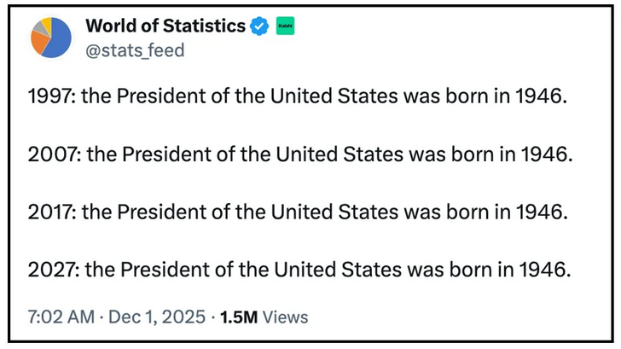
Task: Click the 7:02 AM timestamp
Action: (x=59, y=317)
